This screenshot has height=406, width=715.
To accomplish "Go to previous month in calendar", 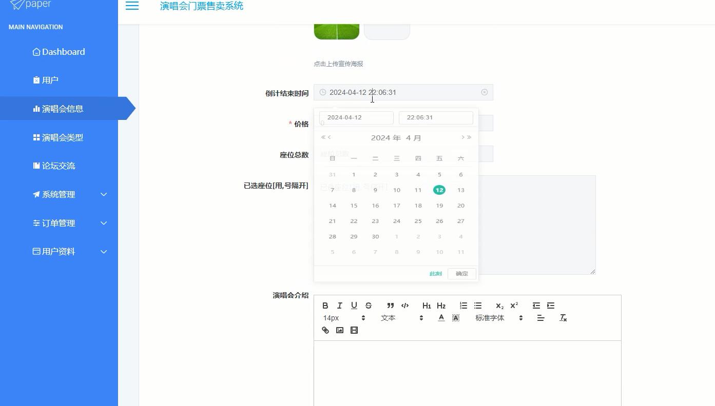I will pos(330,137).
